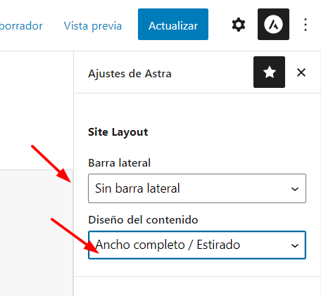321x296 pixels.
Task: Open the Barra lateral dropdown
Action: (x=197, y=188)
